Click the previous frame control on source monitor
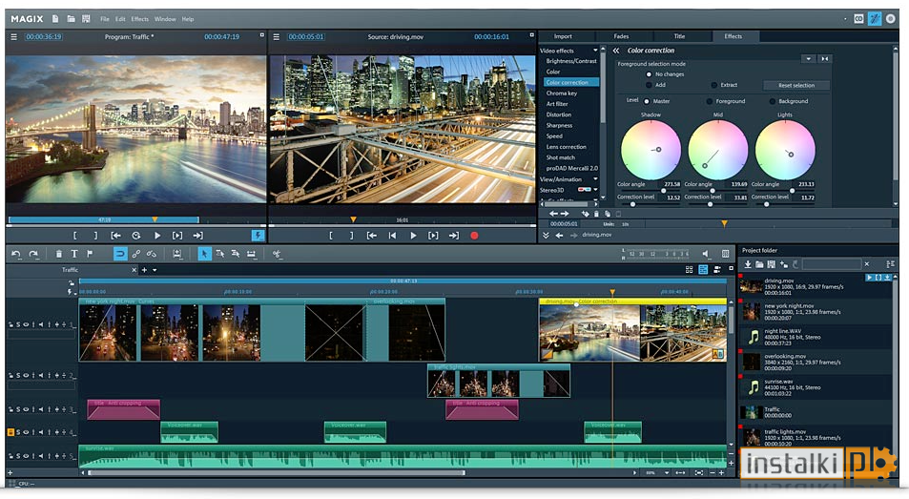The width and height of the screenshot is (909, 499). coord(392,236)
